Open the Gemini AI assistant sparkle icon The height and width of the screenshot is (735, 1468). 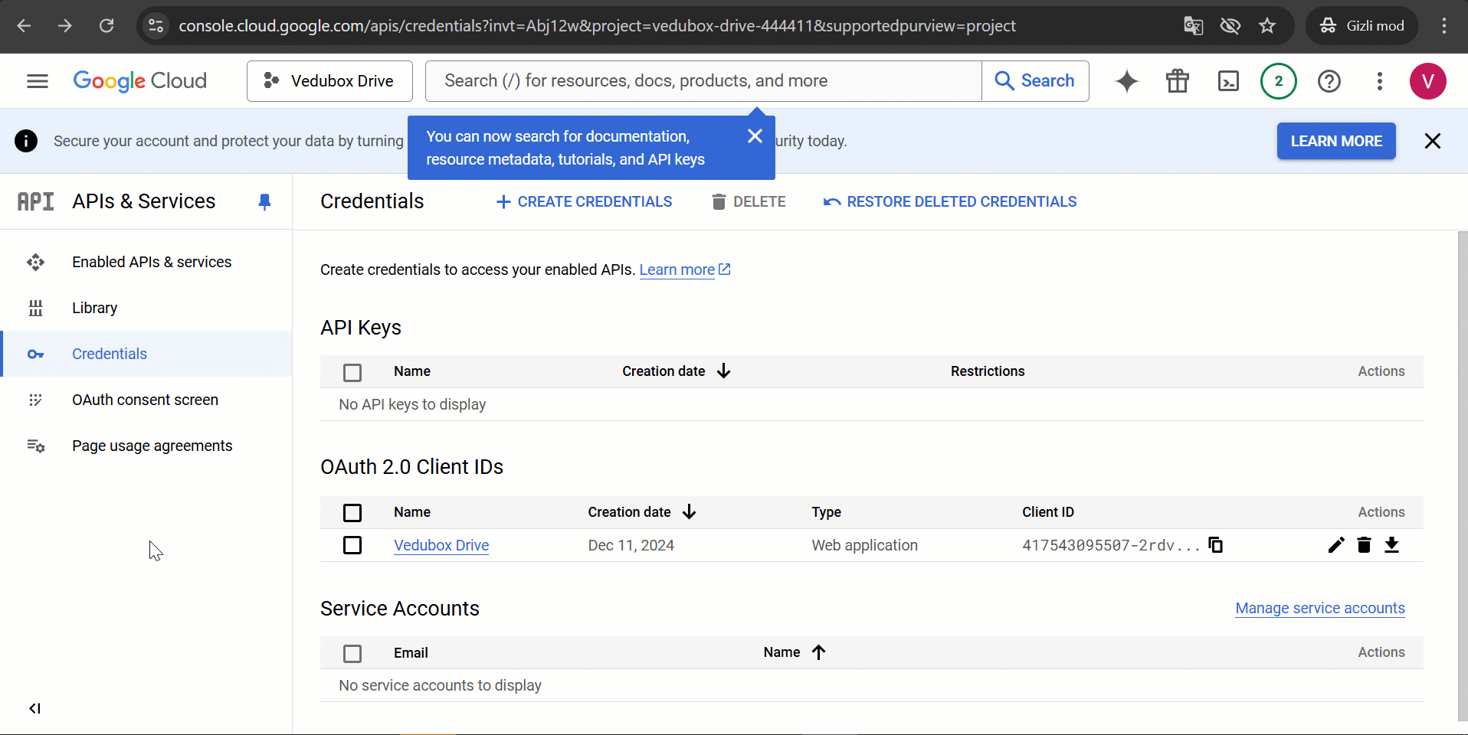1126,81
